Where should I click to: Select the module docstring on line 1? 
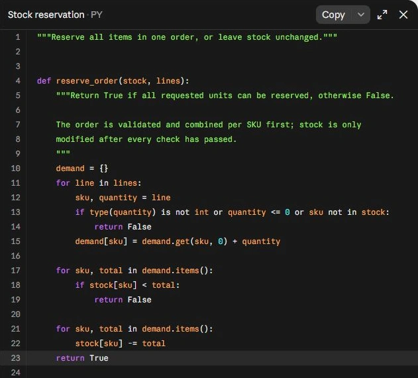187,37
